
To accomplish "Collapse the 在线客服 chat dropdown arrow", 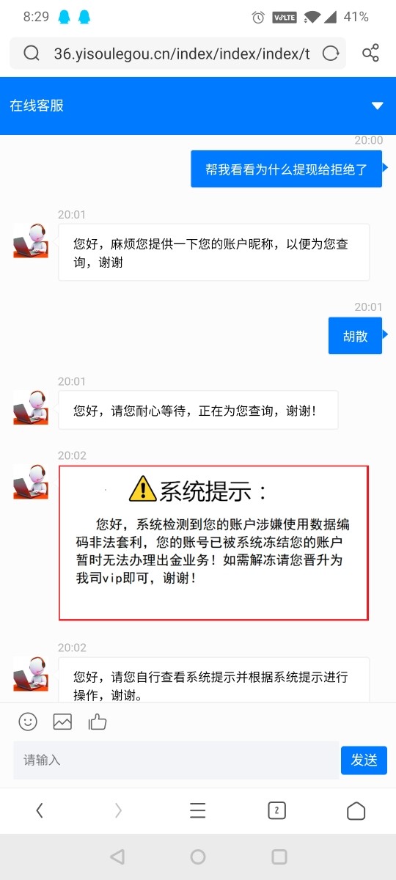I will point(378,106).
